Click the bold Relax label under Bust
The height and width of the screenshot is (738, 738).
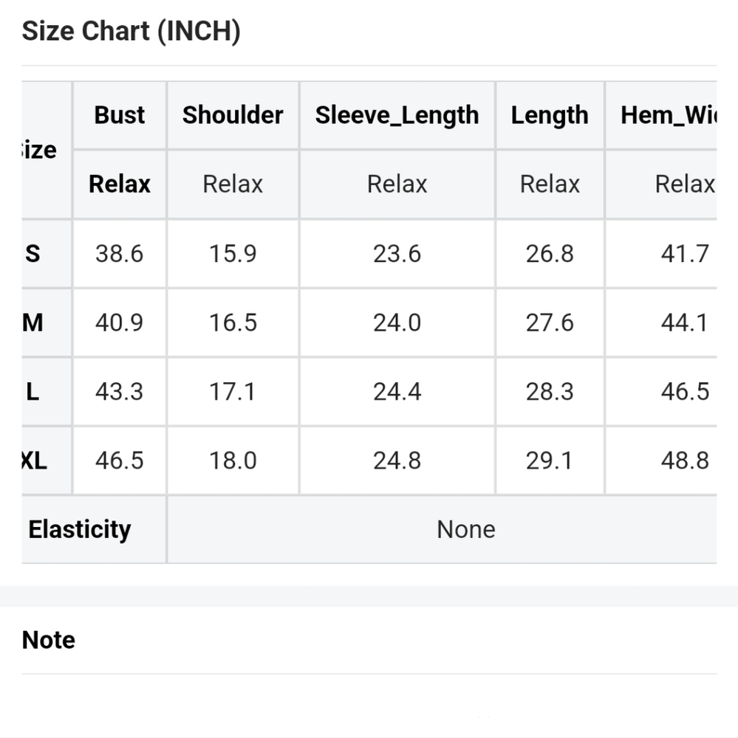point(120,184)
